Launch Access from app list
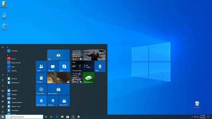Image resolution: width=212 pixels, height=119 pixels. (x=20, y=59)
